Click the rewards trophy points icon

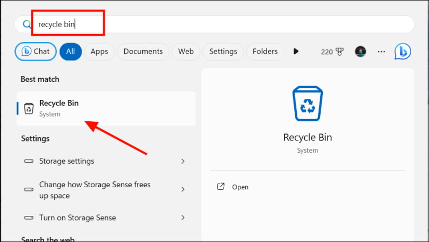pyautogui.click(x=340, y=52)
